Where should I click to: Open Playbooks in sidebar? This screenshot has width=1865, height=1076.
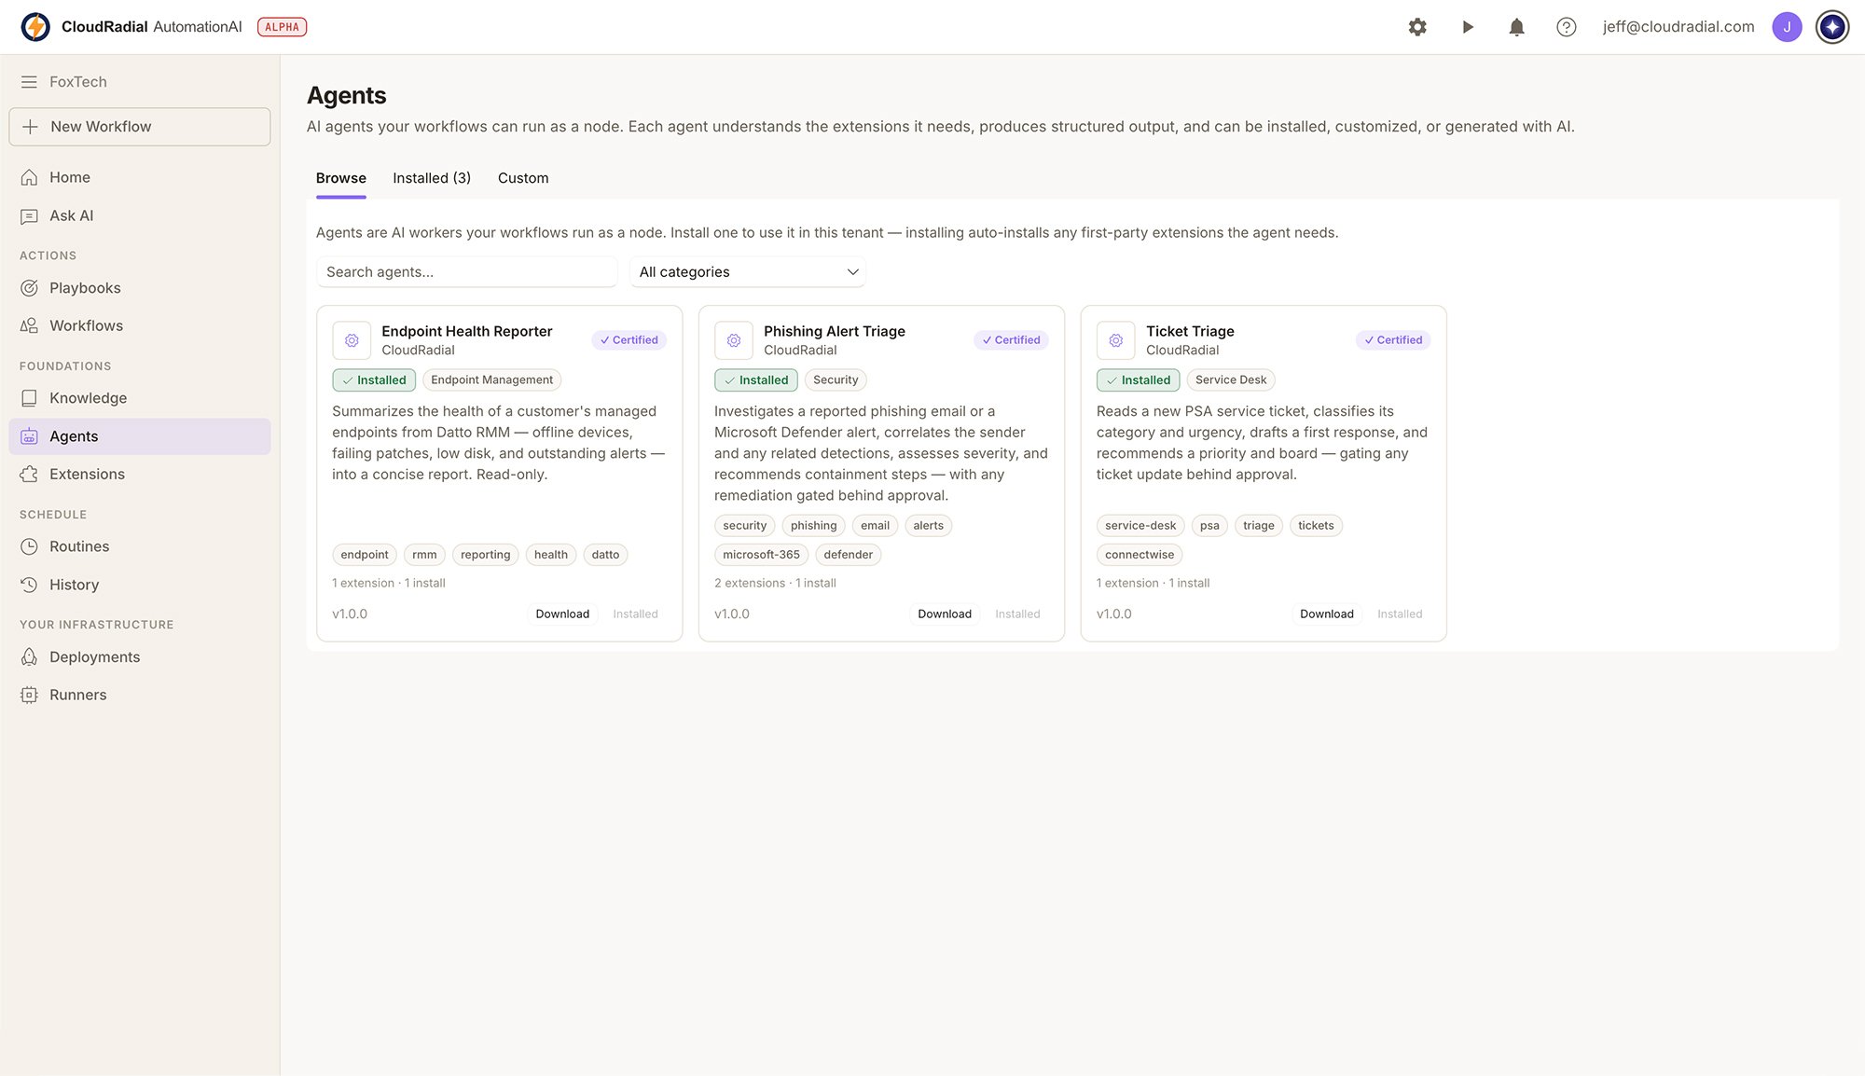point(140,288)
